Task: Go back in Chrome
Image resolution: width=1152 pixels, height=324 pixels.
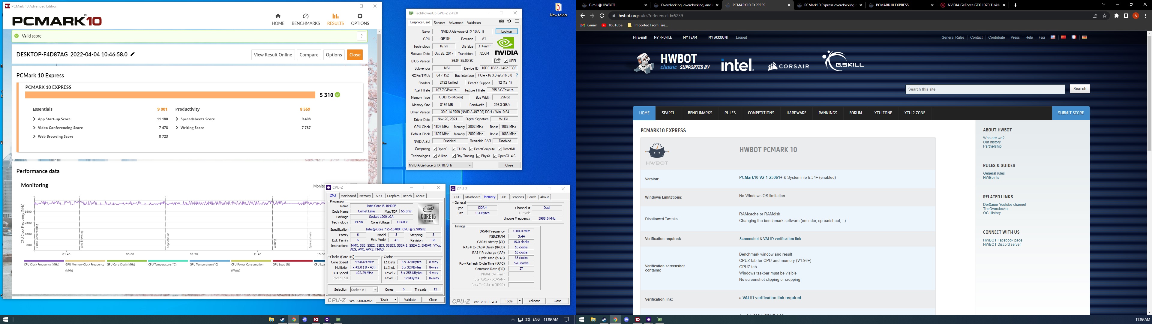Action: point(582,16)
